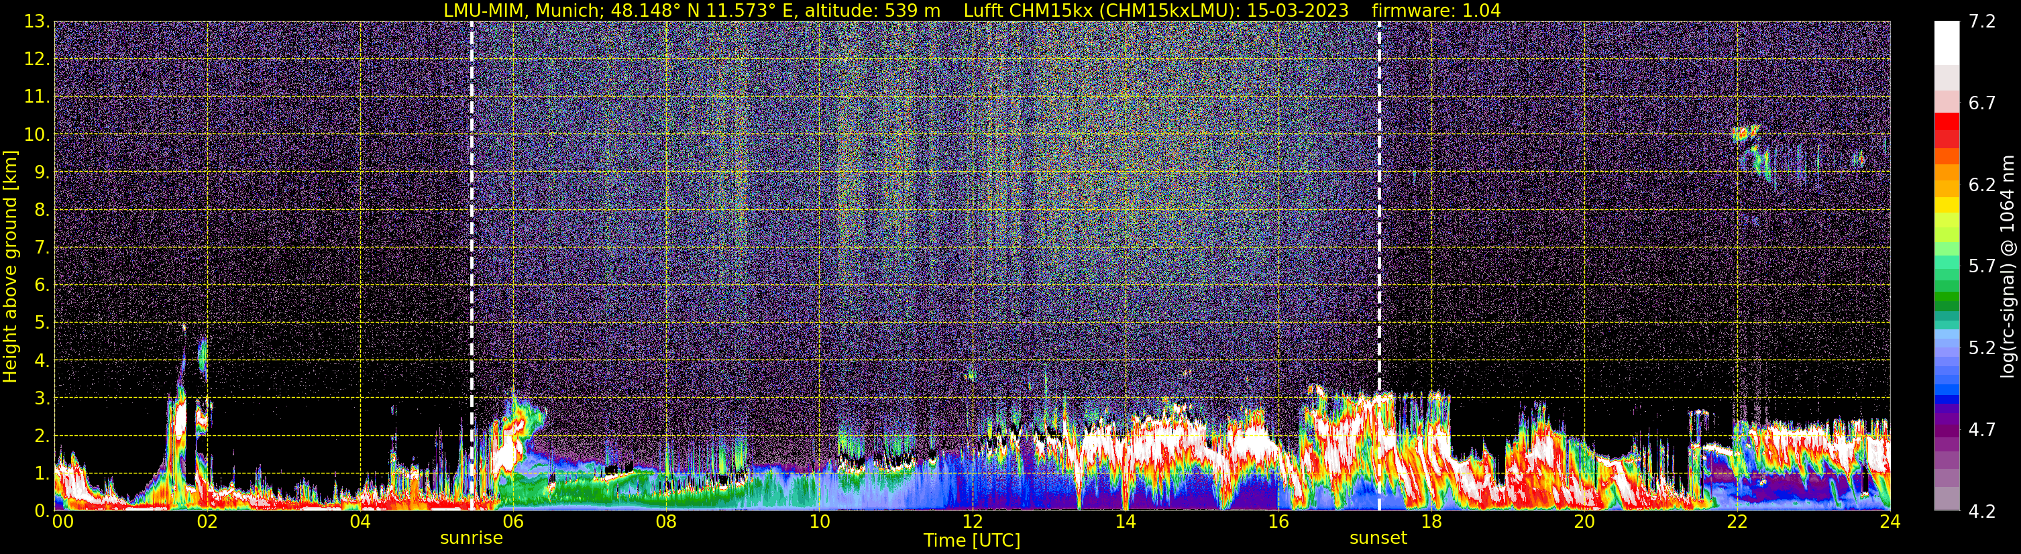Click the height axis tick label '13.'
This screenshot has height=554, width=2021.
point(36,22)
